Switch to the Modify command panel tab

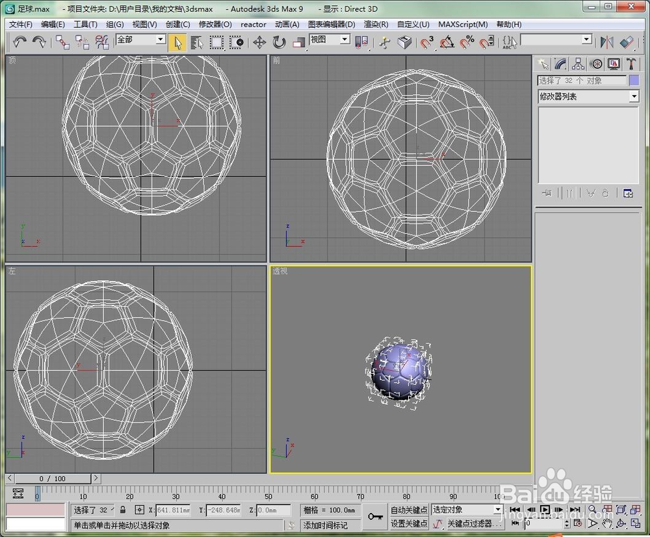tap(560, 64)
